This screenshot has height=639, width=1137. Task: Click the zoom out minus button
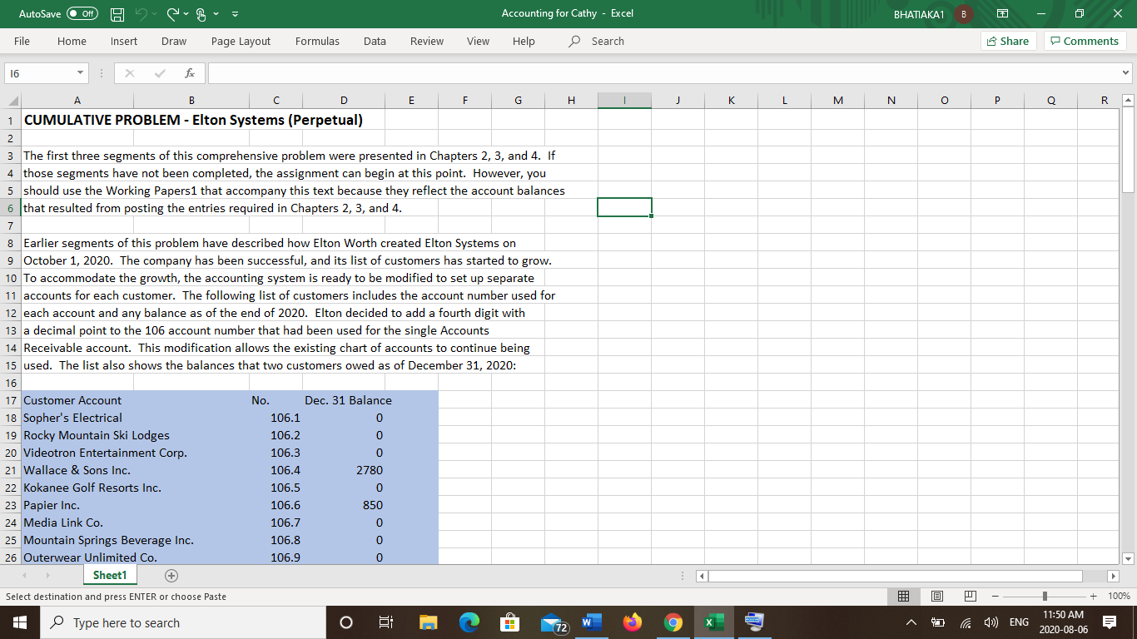click(995, 597)
